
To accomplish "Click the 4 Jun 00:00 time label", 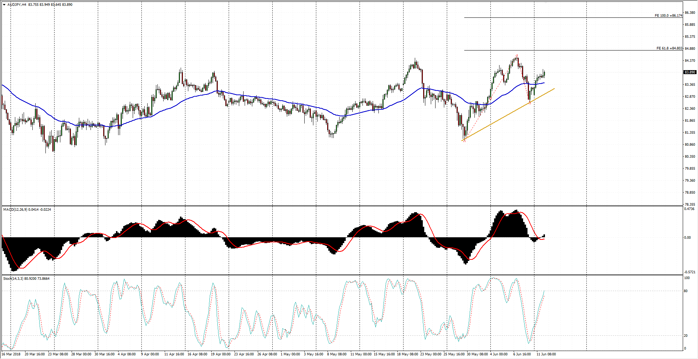I will (x=499, y=354).
